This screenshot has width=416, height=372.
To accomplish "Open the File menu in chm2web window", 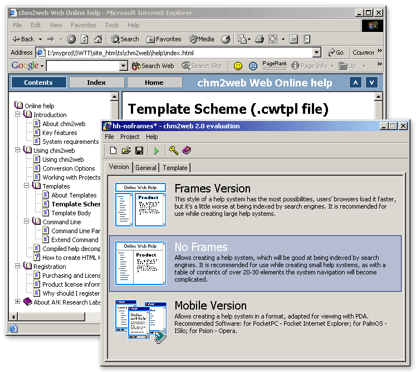I will click(x=109, y=137).
